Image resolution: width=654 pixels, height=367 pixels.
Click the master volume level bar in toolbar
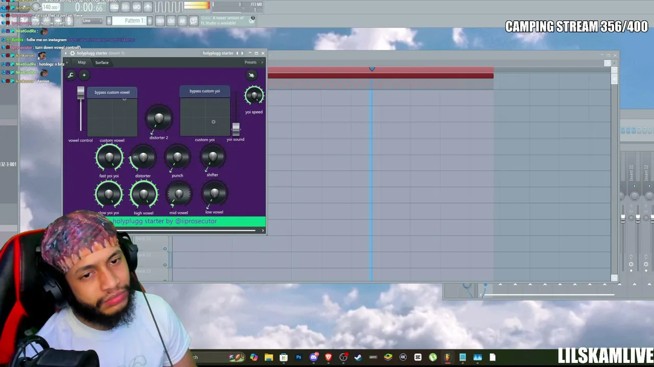(x=197, y=6)
